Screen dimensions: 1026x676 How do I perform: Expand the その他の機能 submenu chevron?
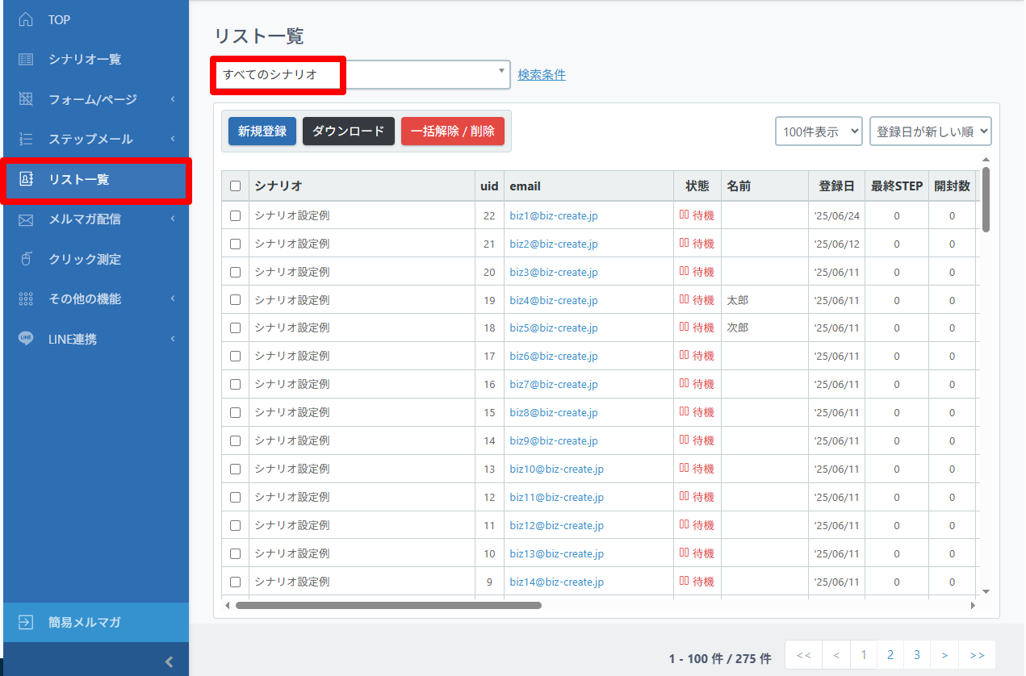coord(173,298)
